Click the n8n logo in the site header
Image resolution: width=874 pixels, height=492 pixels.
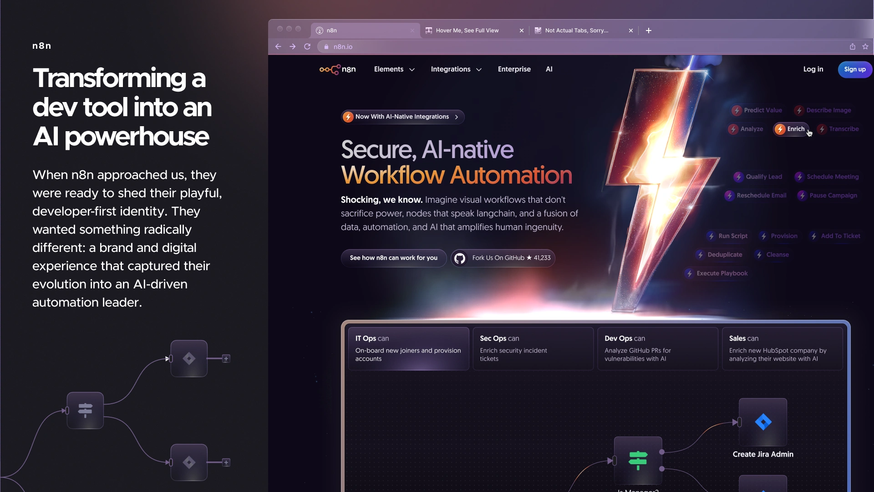point(337,69)
